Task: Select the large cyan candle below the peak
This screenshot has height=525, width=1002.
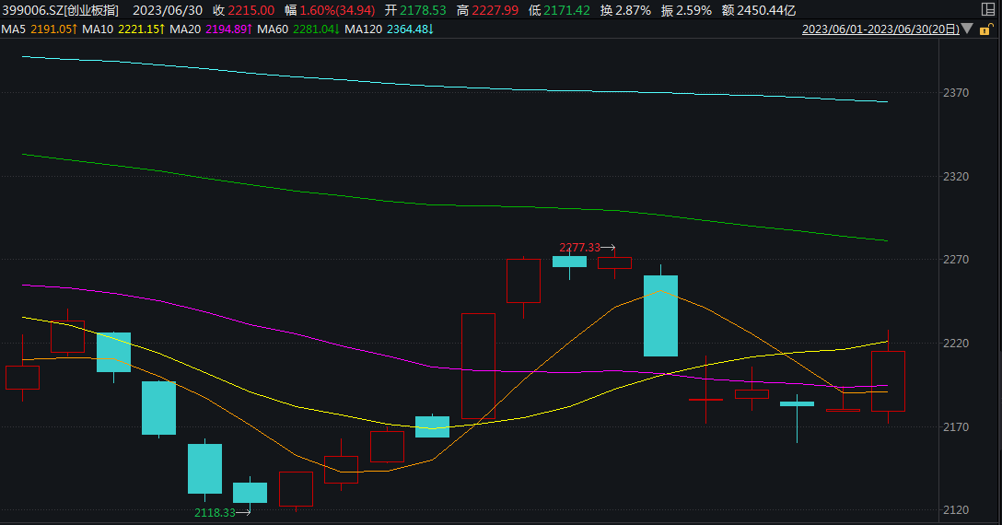Action: pyautogui.click(x=660, y=316)
